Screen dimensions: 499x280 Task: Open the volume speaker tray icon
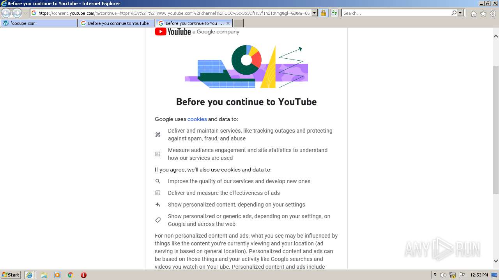pyautogui.click(x=443, y=275)
